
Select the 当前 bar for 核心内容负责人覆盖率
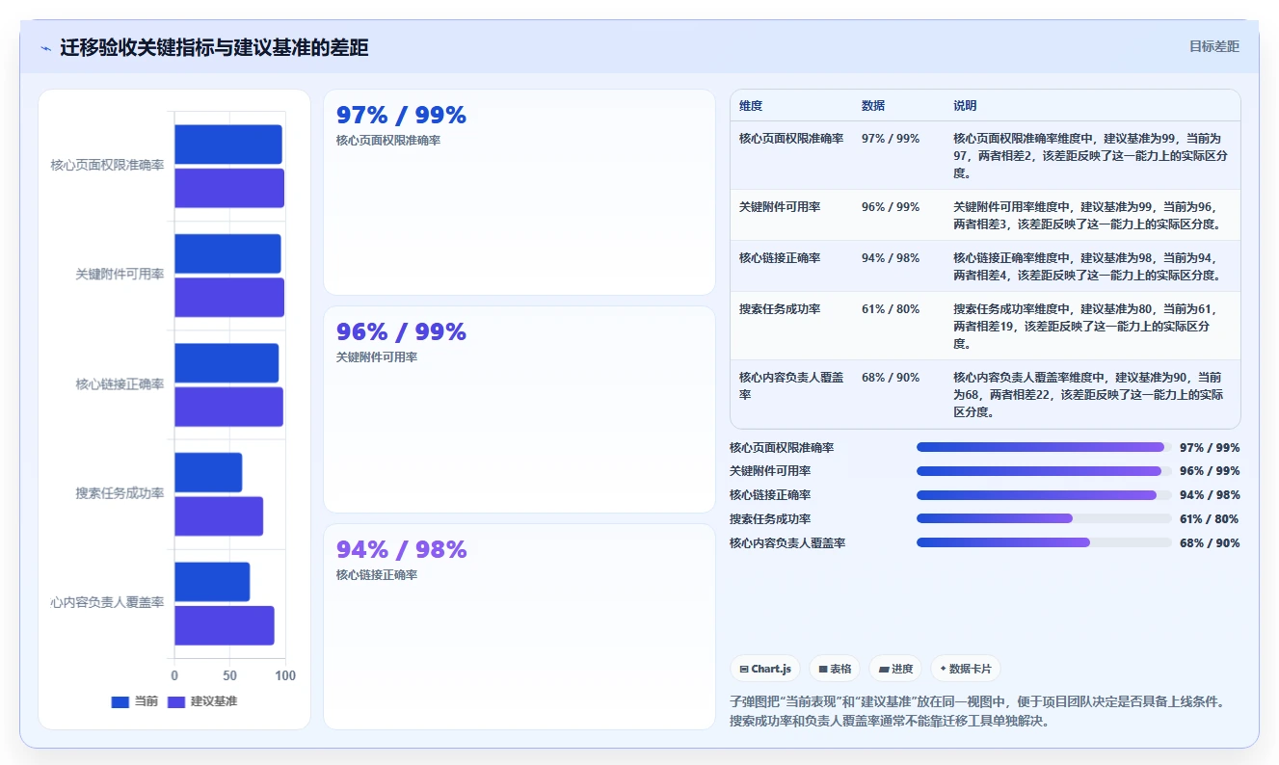(212, 582)
